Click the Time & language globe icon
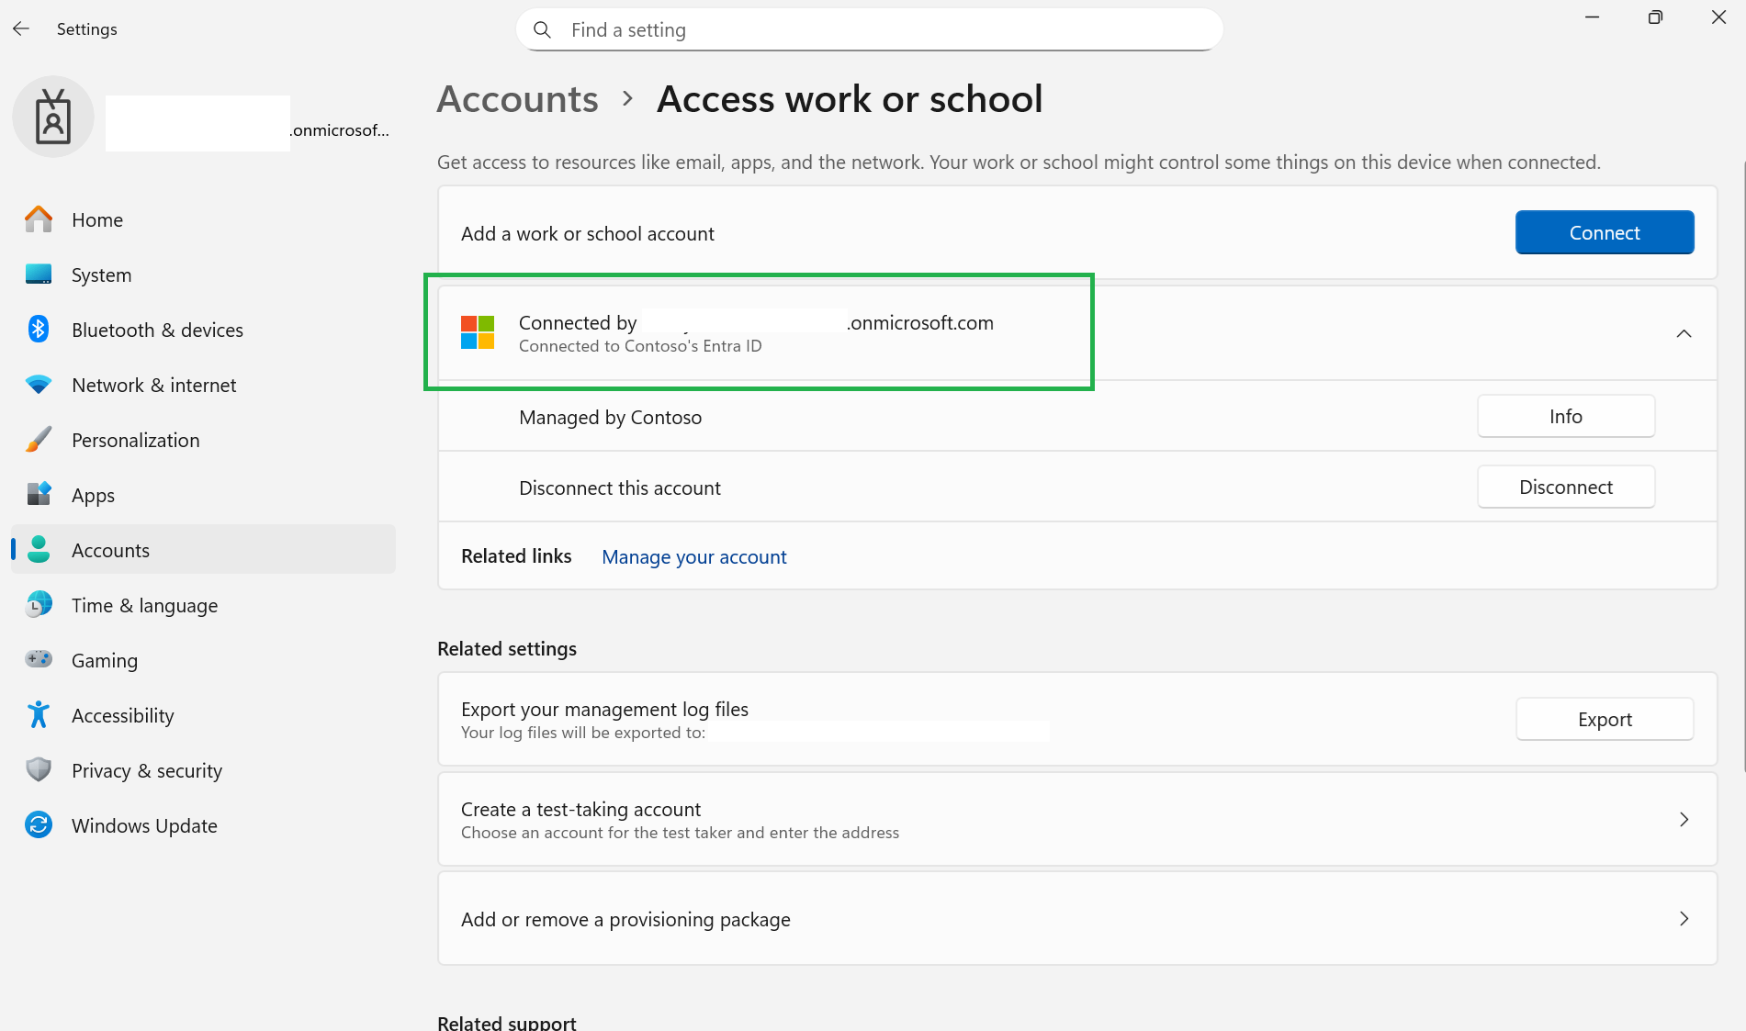 39,605
